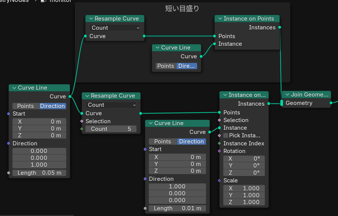
Task: Click the framed Curve Line node title
Action: pyautogui.click(x=176, y=48)
